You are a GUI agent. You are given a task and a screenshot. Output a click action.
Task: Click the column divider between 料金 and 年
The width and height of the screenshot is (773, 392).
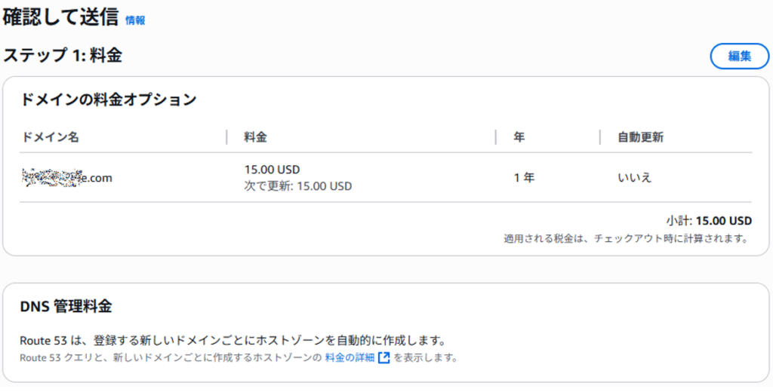pyautogui.click(x=495, y=137)
